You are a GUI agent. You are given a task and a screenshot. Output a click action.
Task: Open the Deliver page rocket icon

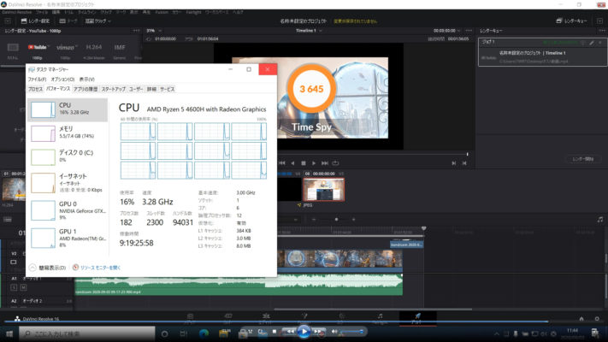417,316
